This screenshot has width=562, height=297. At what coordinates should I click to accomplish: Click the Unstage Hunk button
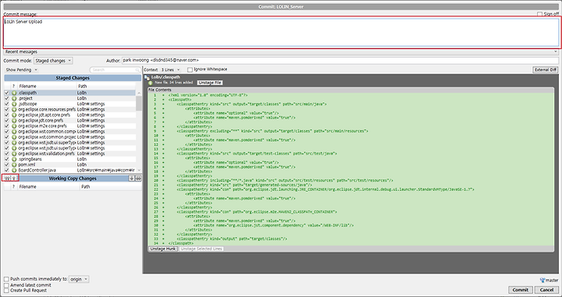162,249
